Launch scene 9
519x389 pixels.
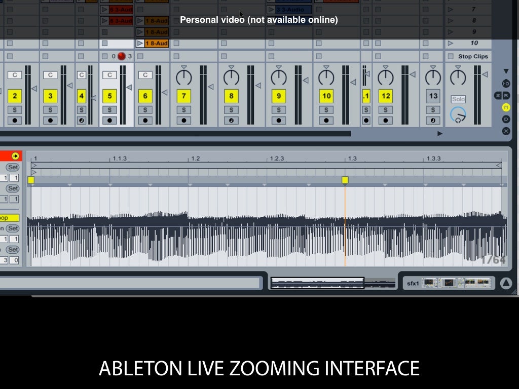click(x=451, y=32)
